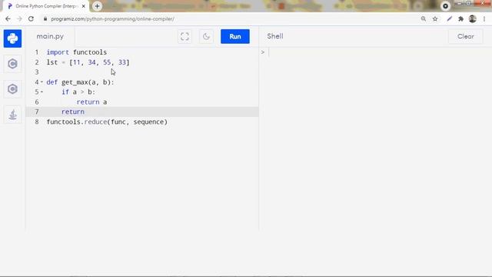Image resolution: width=492 pixels, height=277 pixels.
Task: Select the Python language icon in sidebar
Action: click(12, 38)
